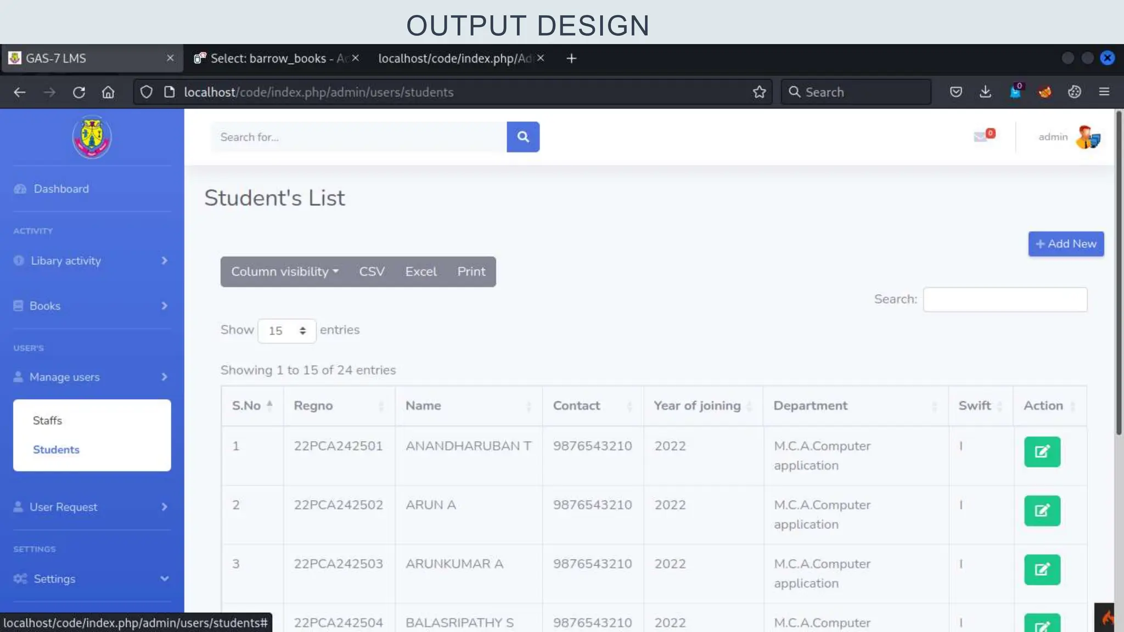Focus the browser Search box
Screen dimensions: 1124x632
pos(856,92)
